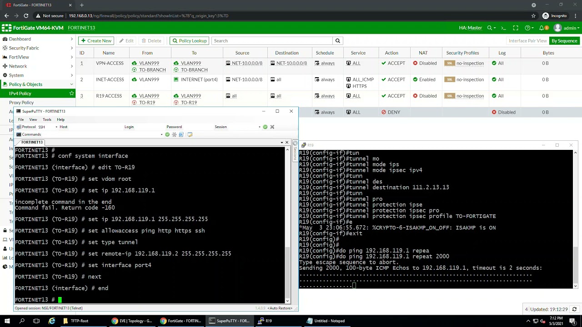Collapse the Policy & Objects menu

pos(38,84)
